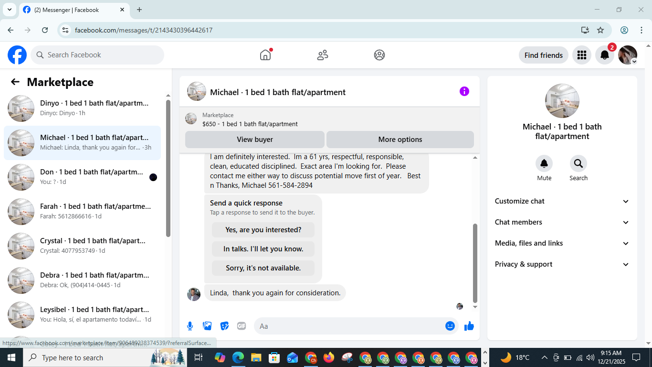
Task: Open the Facebook menu grid icon
Action: 581,55
